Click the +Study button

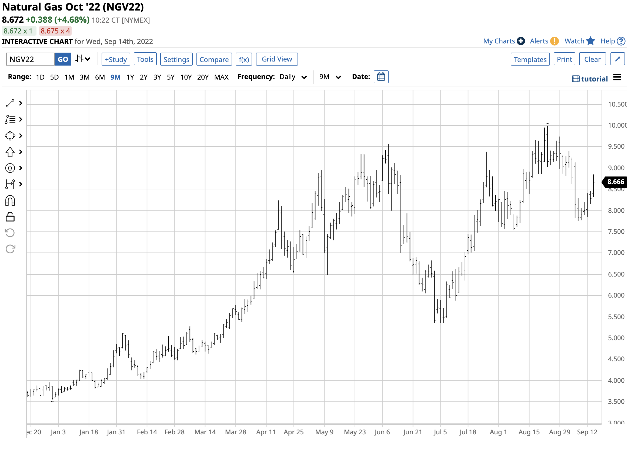pyautogui.click(x=116, y=60)
